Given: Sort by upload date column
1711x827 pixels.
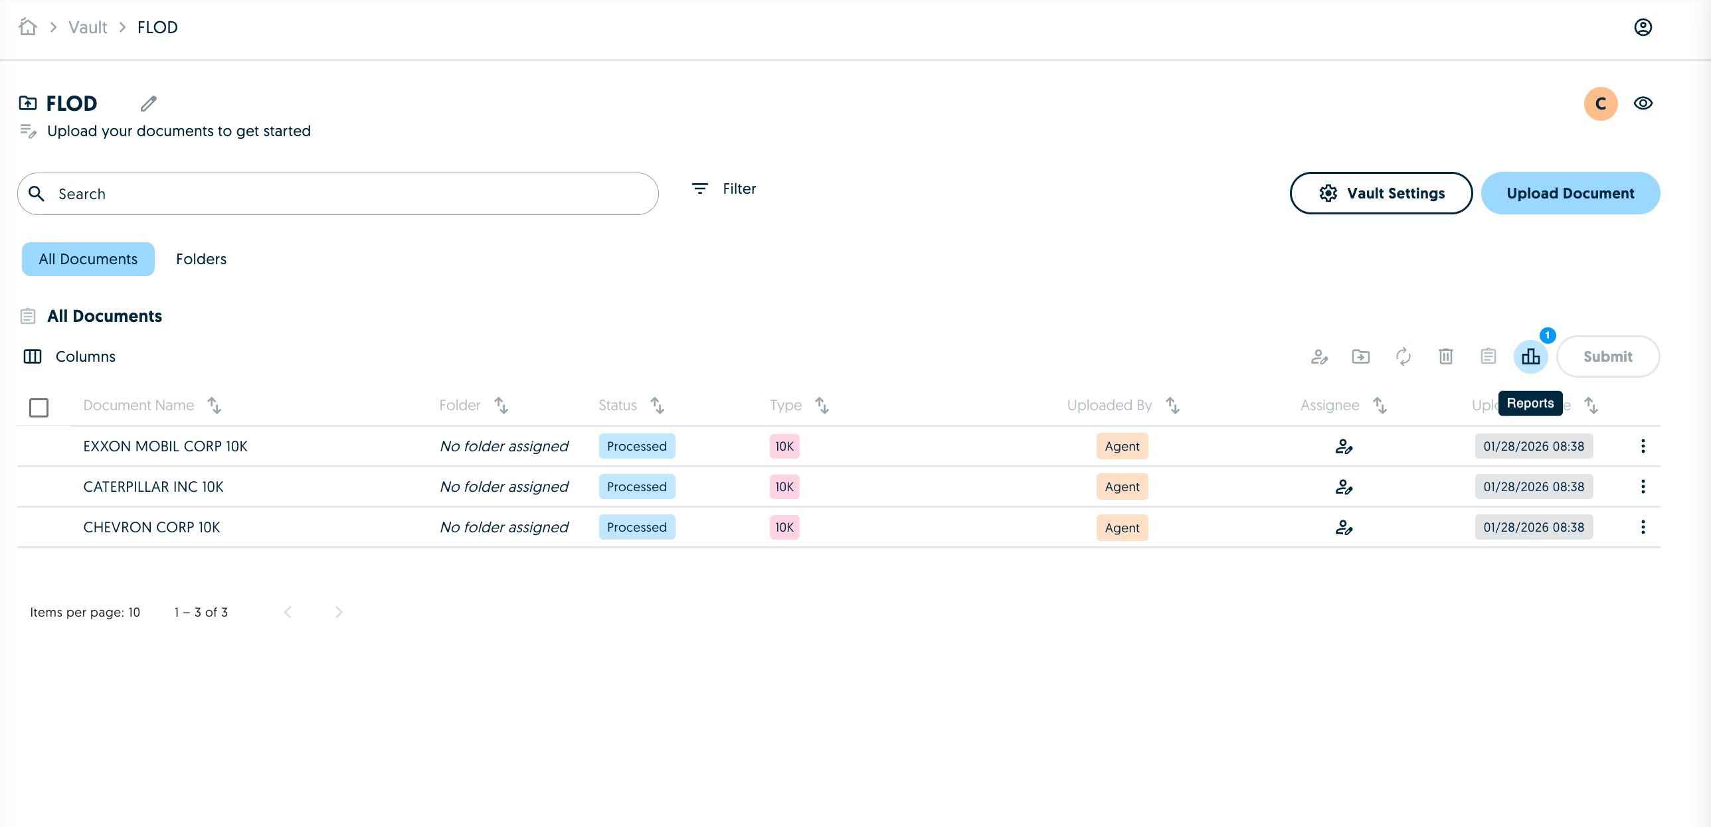Looking at the screenshot, I should (1591, 406).
